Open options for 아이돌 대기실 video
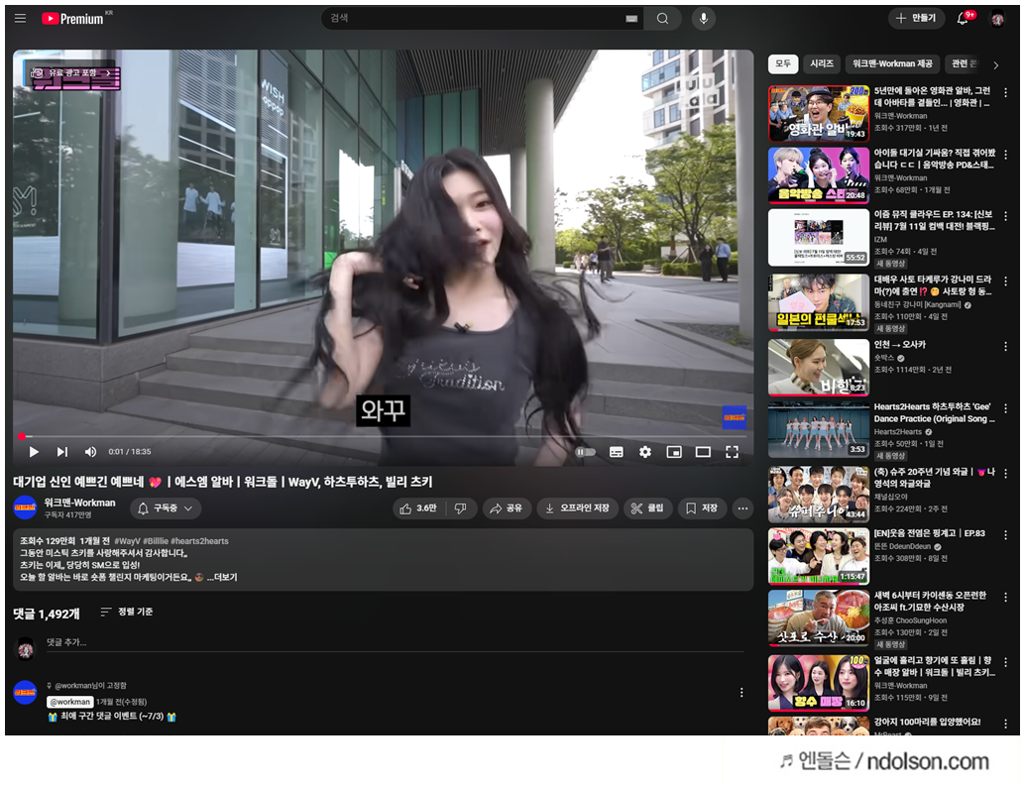Viewport: 1025px width, 787px height. 1005,155
